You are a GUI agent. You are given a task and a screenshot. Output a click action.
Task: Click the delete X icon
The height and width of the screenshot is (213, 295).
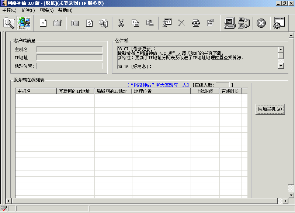pyautogui.click(x=181, y=23)
